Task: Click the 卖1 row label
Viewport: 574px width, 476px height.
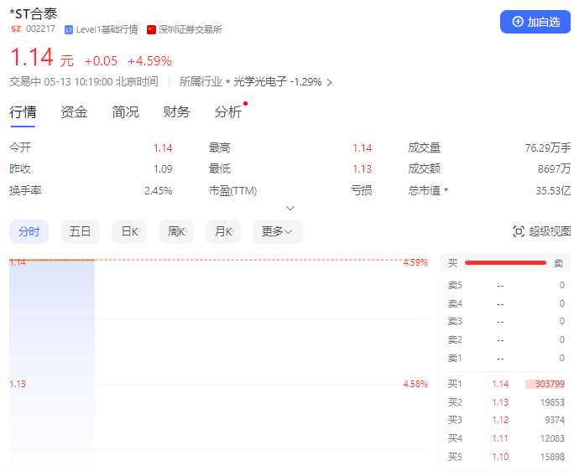Action: [x=455, y=358]
